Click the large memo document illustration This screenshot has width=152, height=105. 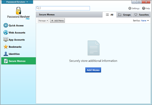pos(93,48)
